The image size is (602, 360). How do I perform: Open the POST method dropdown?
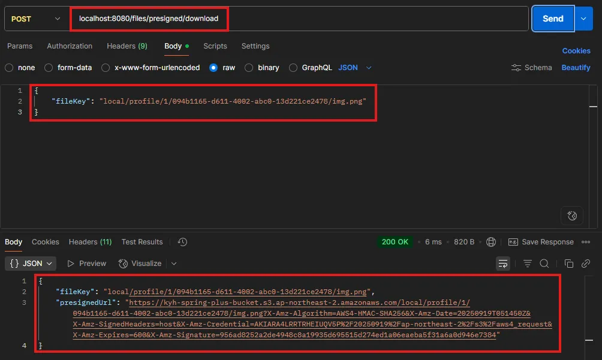[35, 19]
